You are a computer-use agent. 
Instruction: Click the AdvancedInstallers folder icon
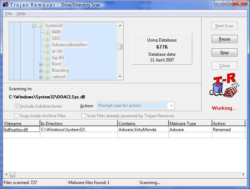point(47,45)
